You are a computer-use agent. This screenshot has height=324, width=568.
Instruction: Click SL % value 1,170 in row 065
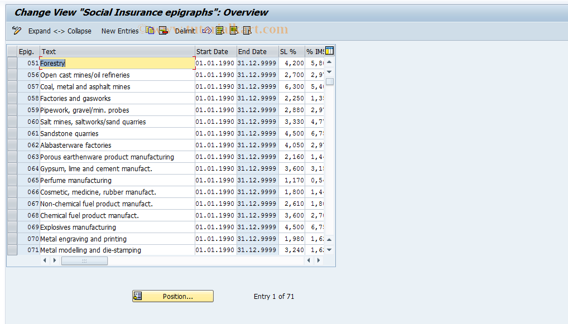pyautogui.click(x=292, y=180)
